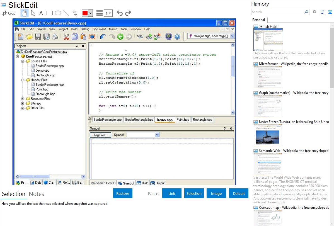Viewport: 334px width, 226px height.
Task: Pick the ellipse drawing tool
Action: [58, 13]
